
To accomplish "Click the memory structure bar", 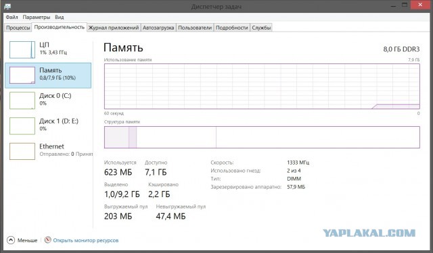I will pyautogui.click(x=262, y=138).
